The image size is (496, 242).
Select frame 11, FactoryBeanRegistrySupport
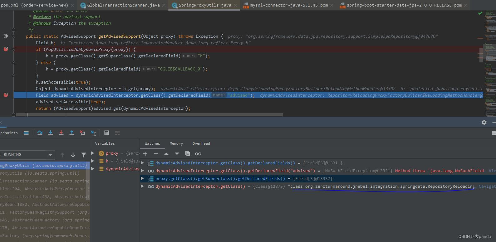(x=45, y=212)
